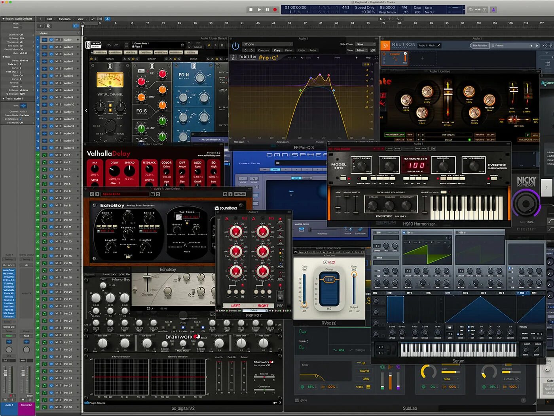Click the favorite star in Slate Digital header
This screenshot has height=416, width=554.
[182, 45]
